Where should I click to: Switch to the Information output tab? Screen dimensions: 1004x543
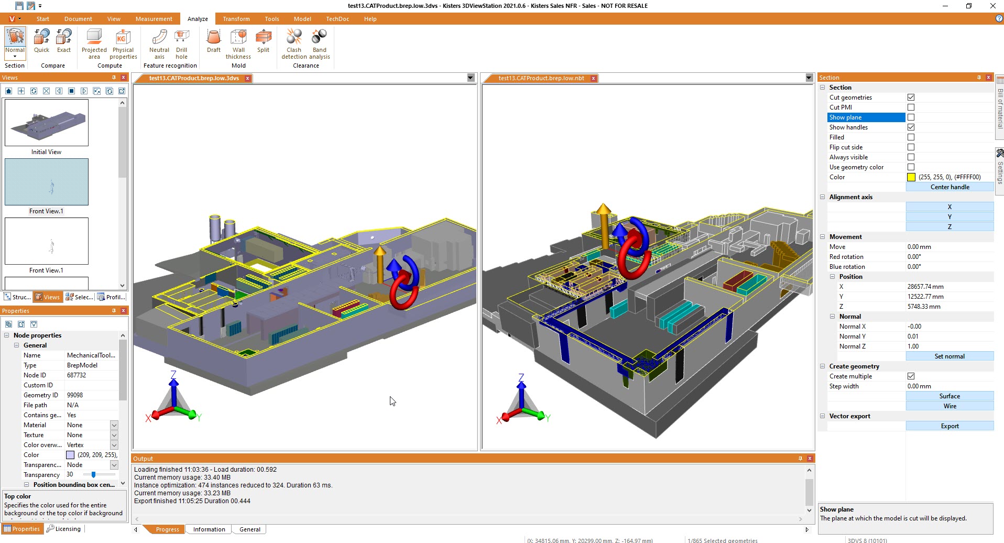point(209,529)
